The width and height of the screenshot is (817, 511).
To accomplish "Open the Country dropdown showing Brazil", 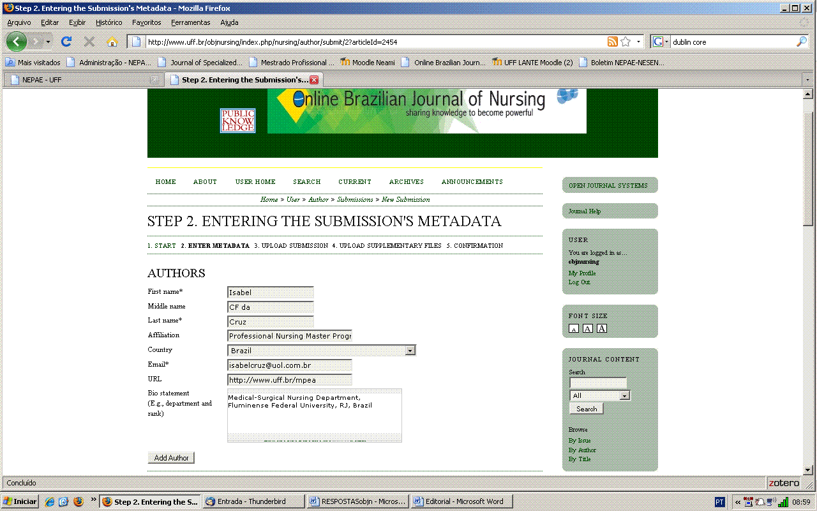I will click(x=410, y=351).
